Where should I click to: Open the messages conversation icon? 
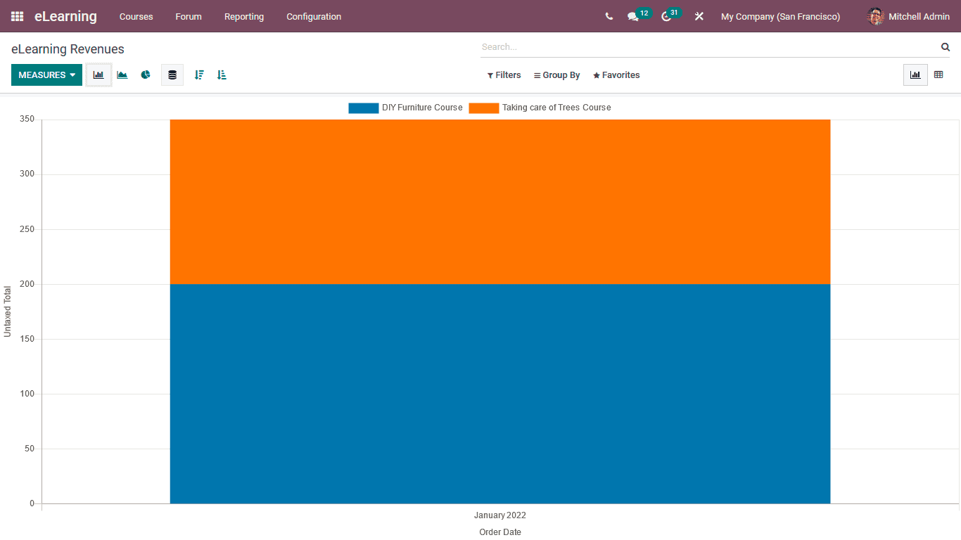634,16
